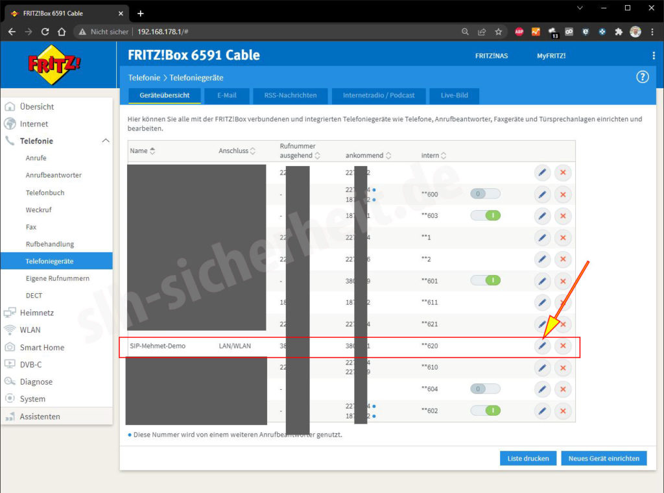Reload the browser page
The width and height of the screenshot is (664, 493).
45,32
